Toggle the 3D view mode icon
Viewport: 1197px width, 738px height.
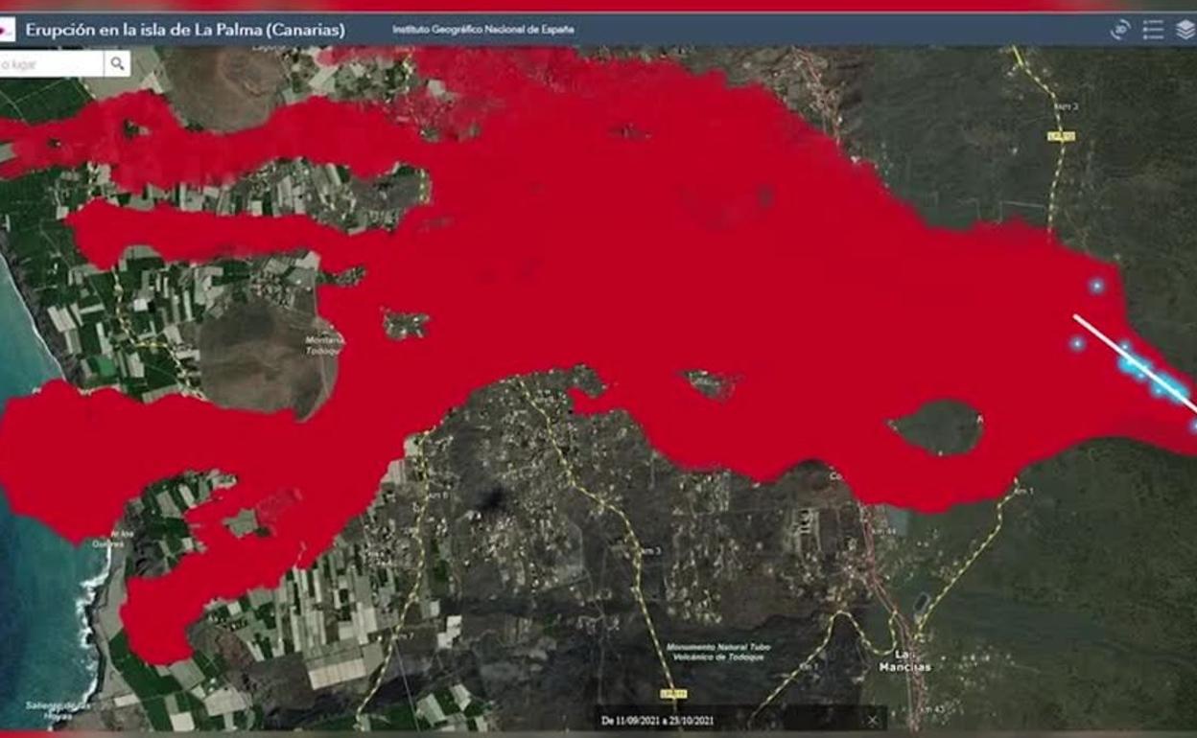point(1119,30)
